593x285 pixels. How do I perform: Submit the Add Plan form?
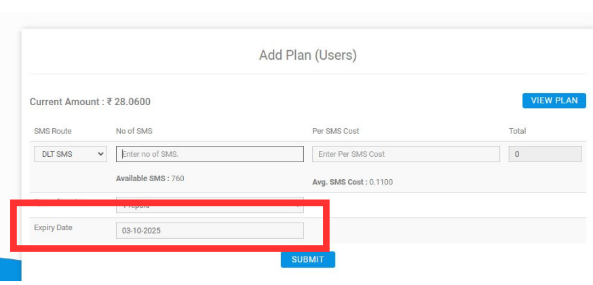(307, 259)
